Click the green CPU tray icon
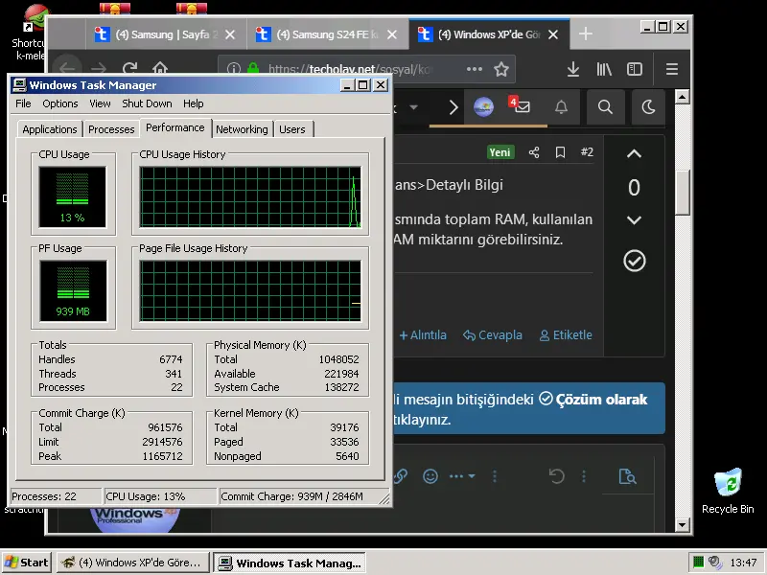Viewport: 767px width, 575px height. click(x=699, y=563)
